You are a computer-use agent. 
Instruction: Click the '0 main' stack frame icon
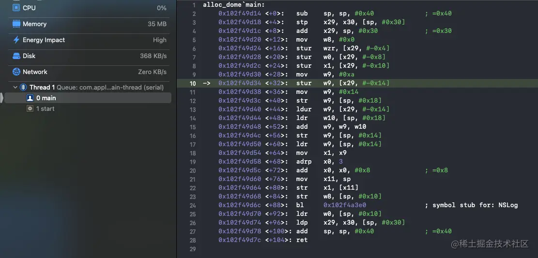[x=30, y=98]
